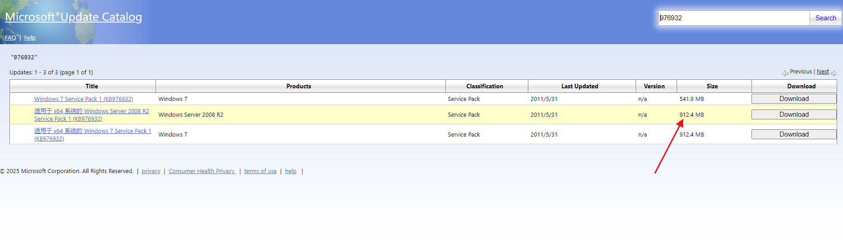Click the right Next arrow icon

[834, 73]
